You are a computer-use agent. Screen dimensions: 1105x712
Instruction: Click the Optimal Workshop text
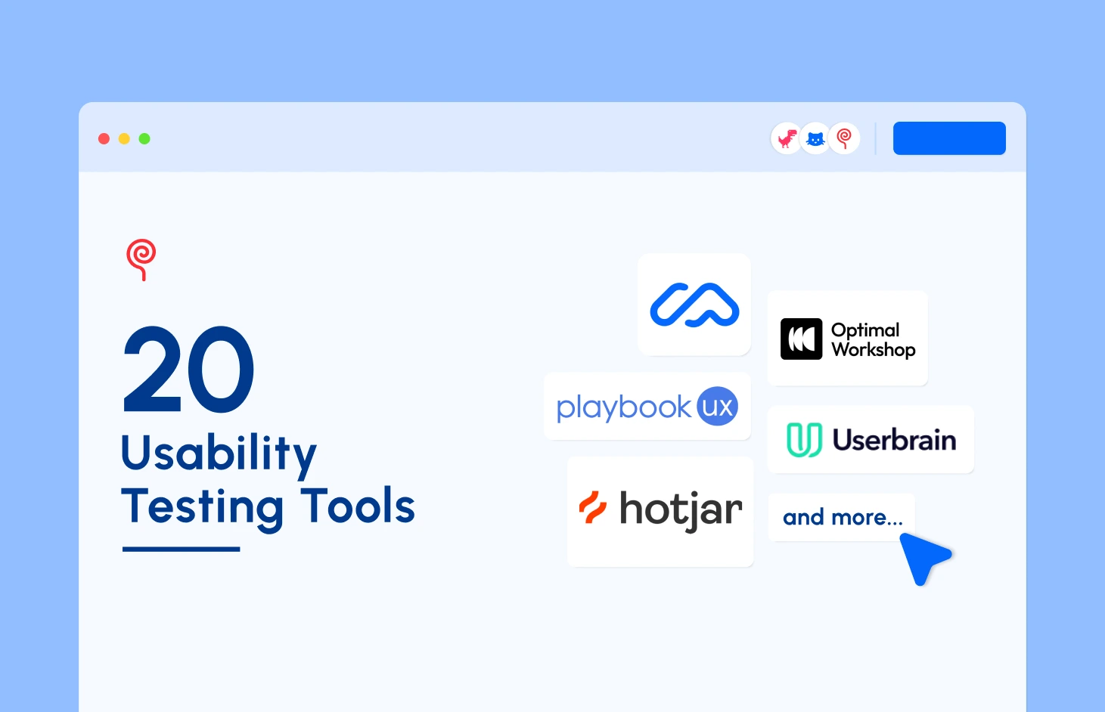point(874,339)
